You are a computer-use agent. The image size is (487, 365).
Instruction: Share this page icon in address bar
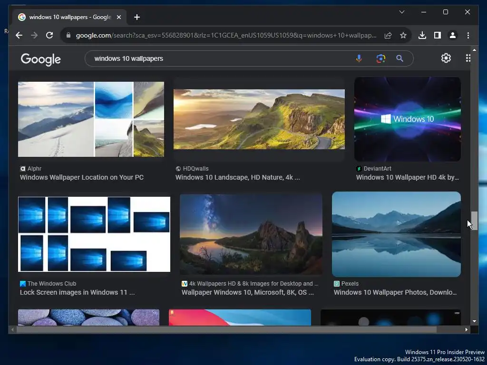[388, 35]
